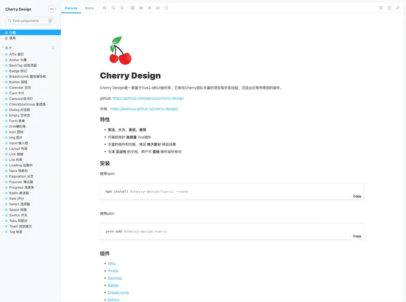The image size is (406, 302).
Task: Open canvas in a new tab
Action: pyautogui.click(x=389, y=8)
